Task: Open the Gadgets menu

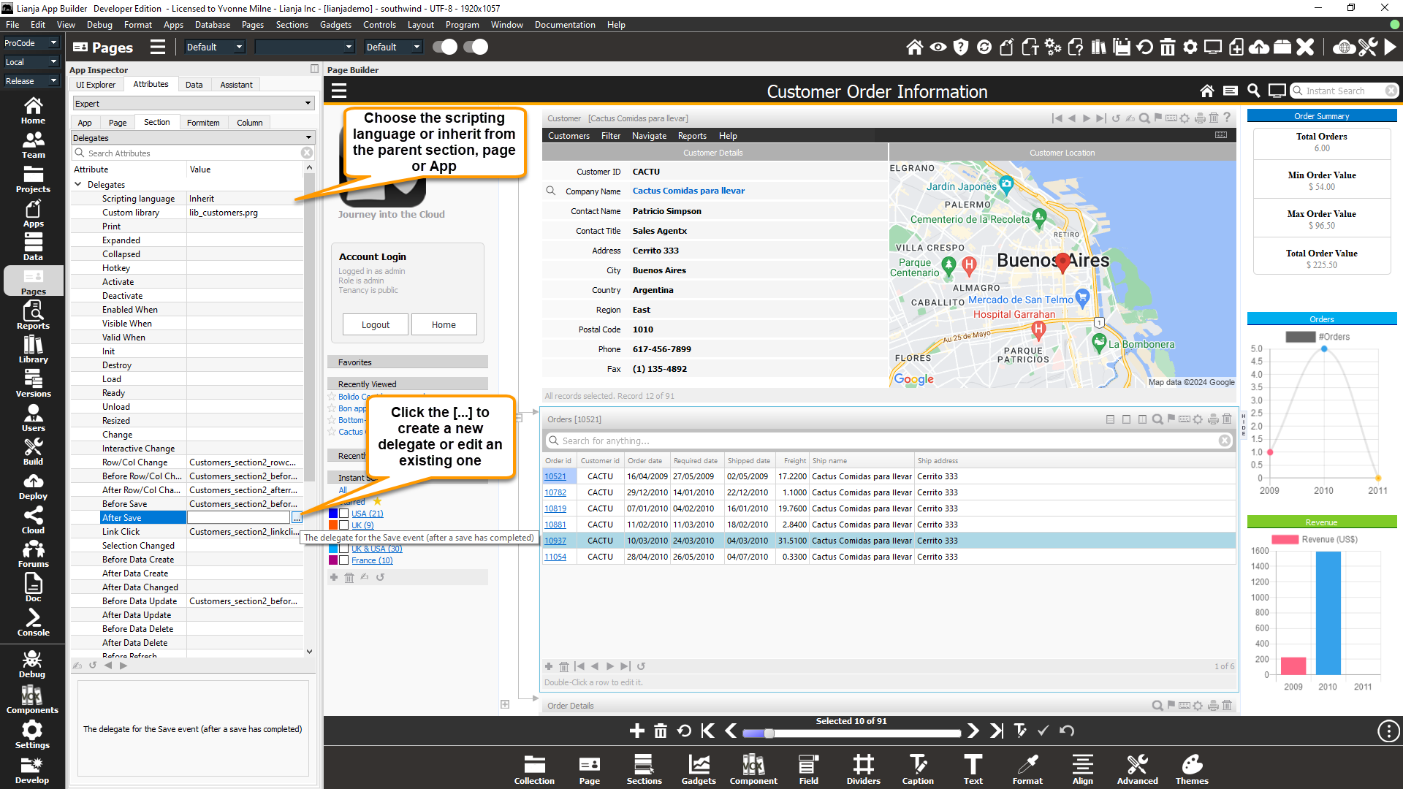Action: pyautogui.click(x=335, y=25)
